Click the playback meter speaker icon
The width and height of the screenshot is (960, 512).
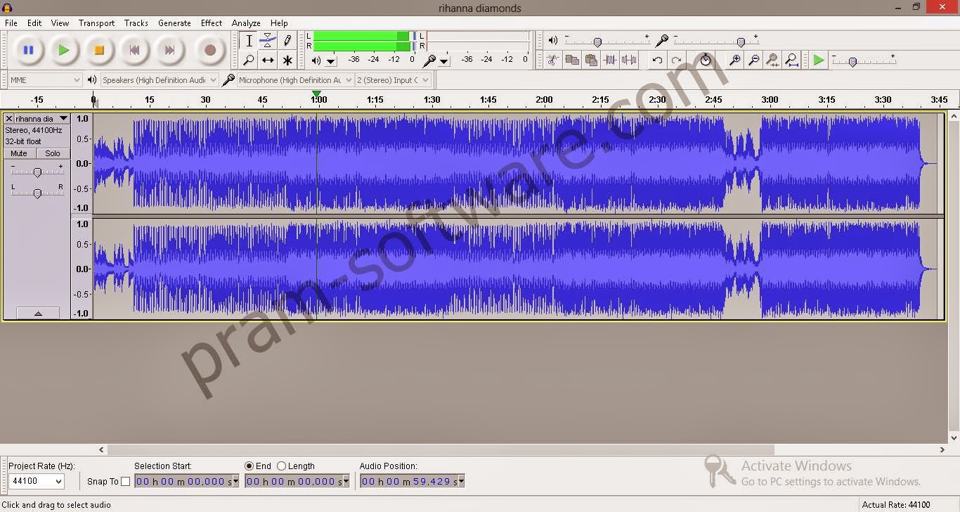[x=316, y=61]
